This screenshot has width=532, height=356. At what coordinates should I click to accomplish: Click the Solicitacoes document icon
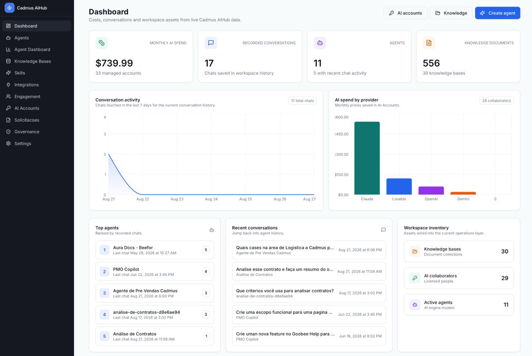pos(8,120)
